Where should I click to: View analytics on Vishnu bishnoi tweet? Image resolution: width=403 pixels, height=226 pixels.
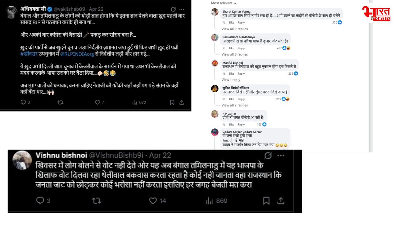tap(217, 201)
